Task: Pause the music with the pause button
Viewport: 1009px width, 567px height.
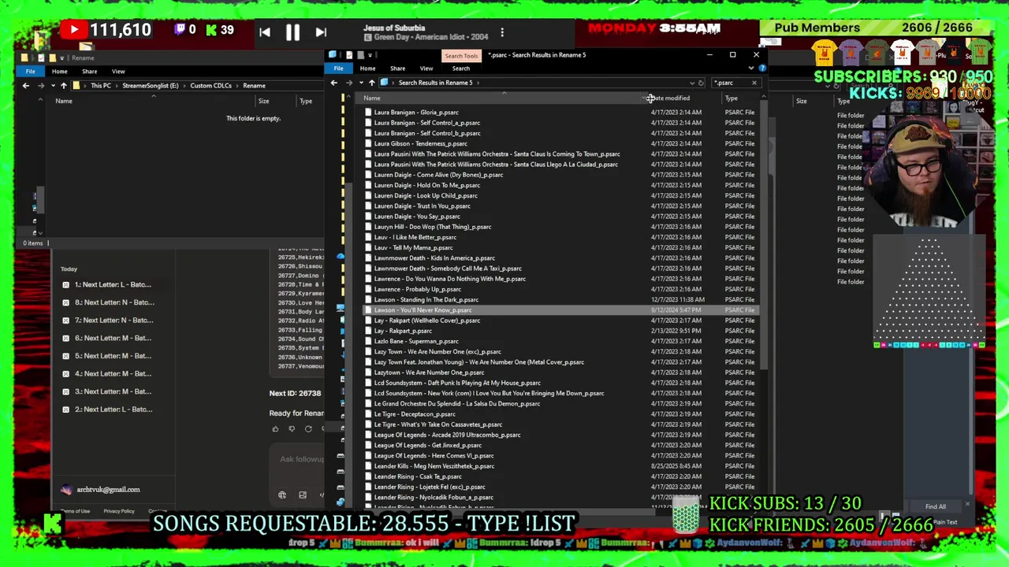Action: tap(292, 32)
